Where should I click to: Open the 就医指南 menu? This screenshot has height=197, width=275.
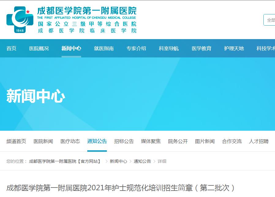(104, 49)
